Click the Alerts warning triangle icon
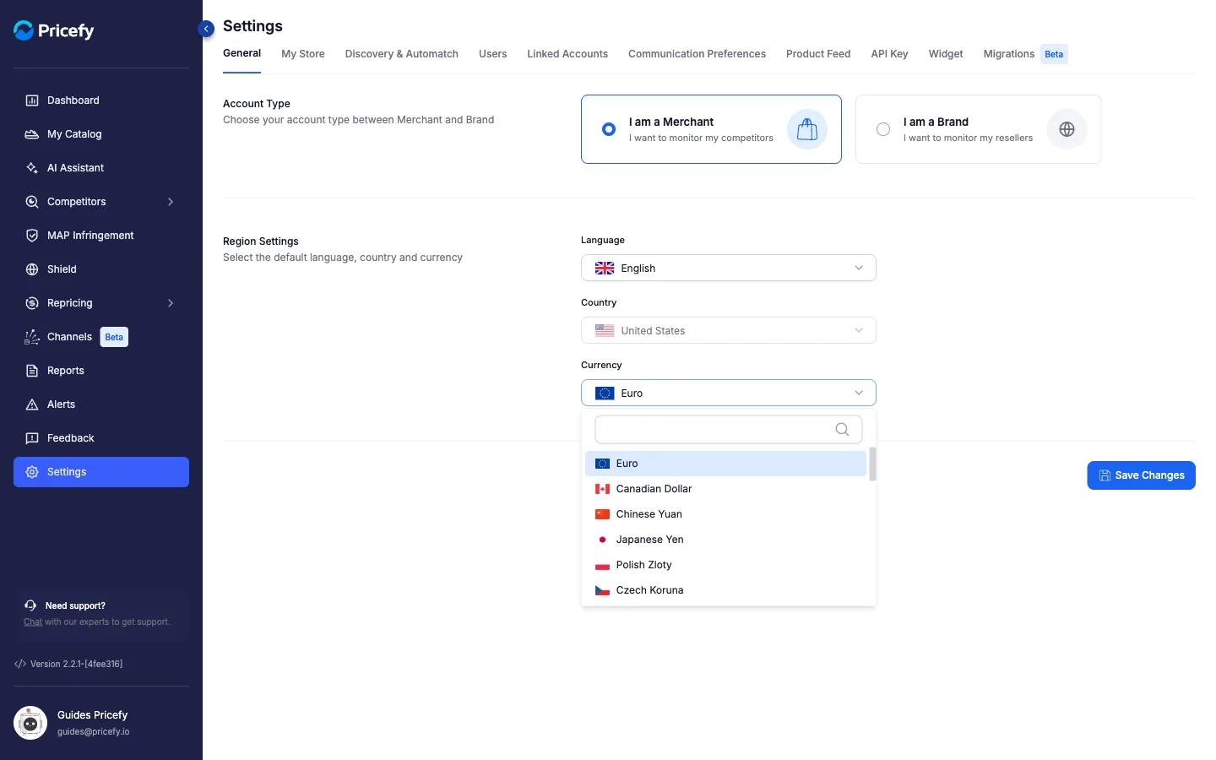Viewport: 1216px width, 760px height. click(x=32, y=404)
